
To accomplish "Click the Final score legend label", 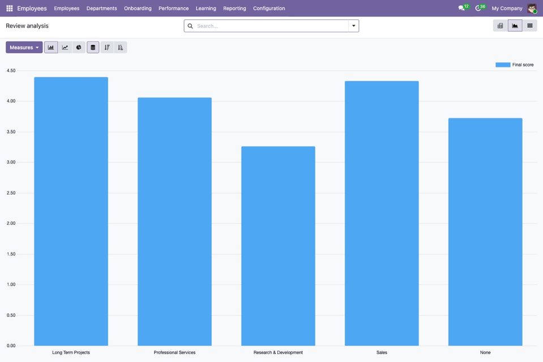I will tap(523, 65).
